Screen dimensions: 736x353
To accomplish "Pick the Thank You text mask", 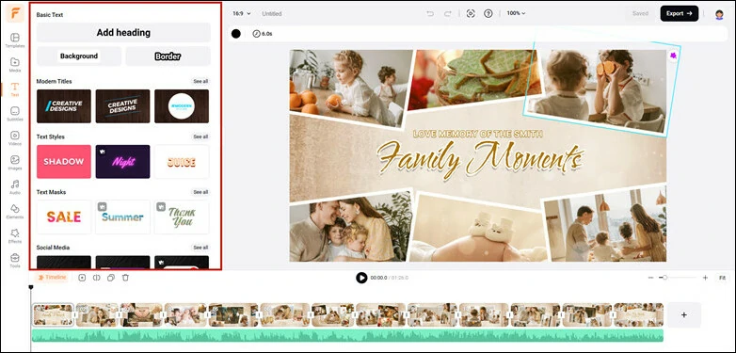I will point(182,217).
